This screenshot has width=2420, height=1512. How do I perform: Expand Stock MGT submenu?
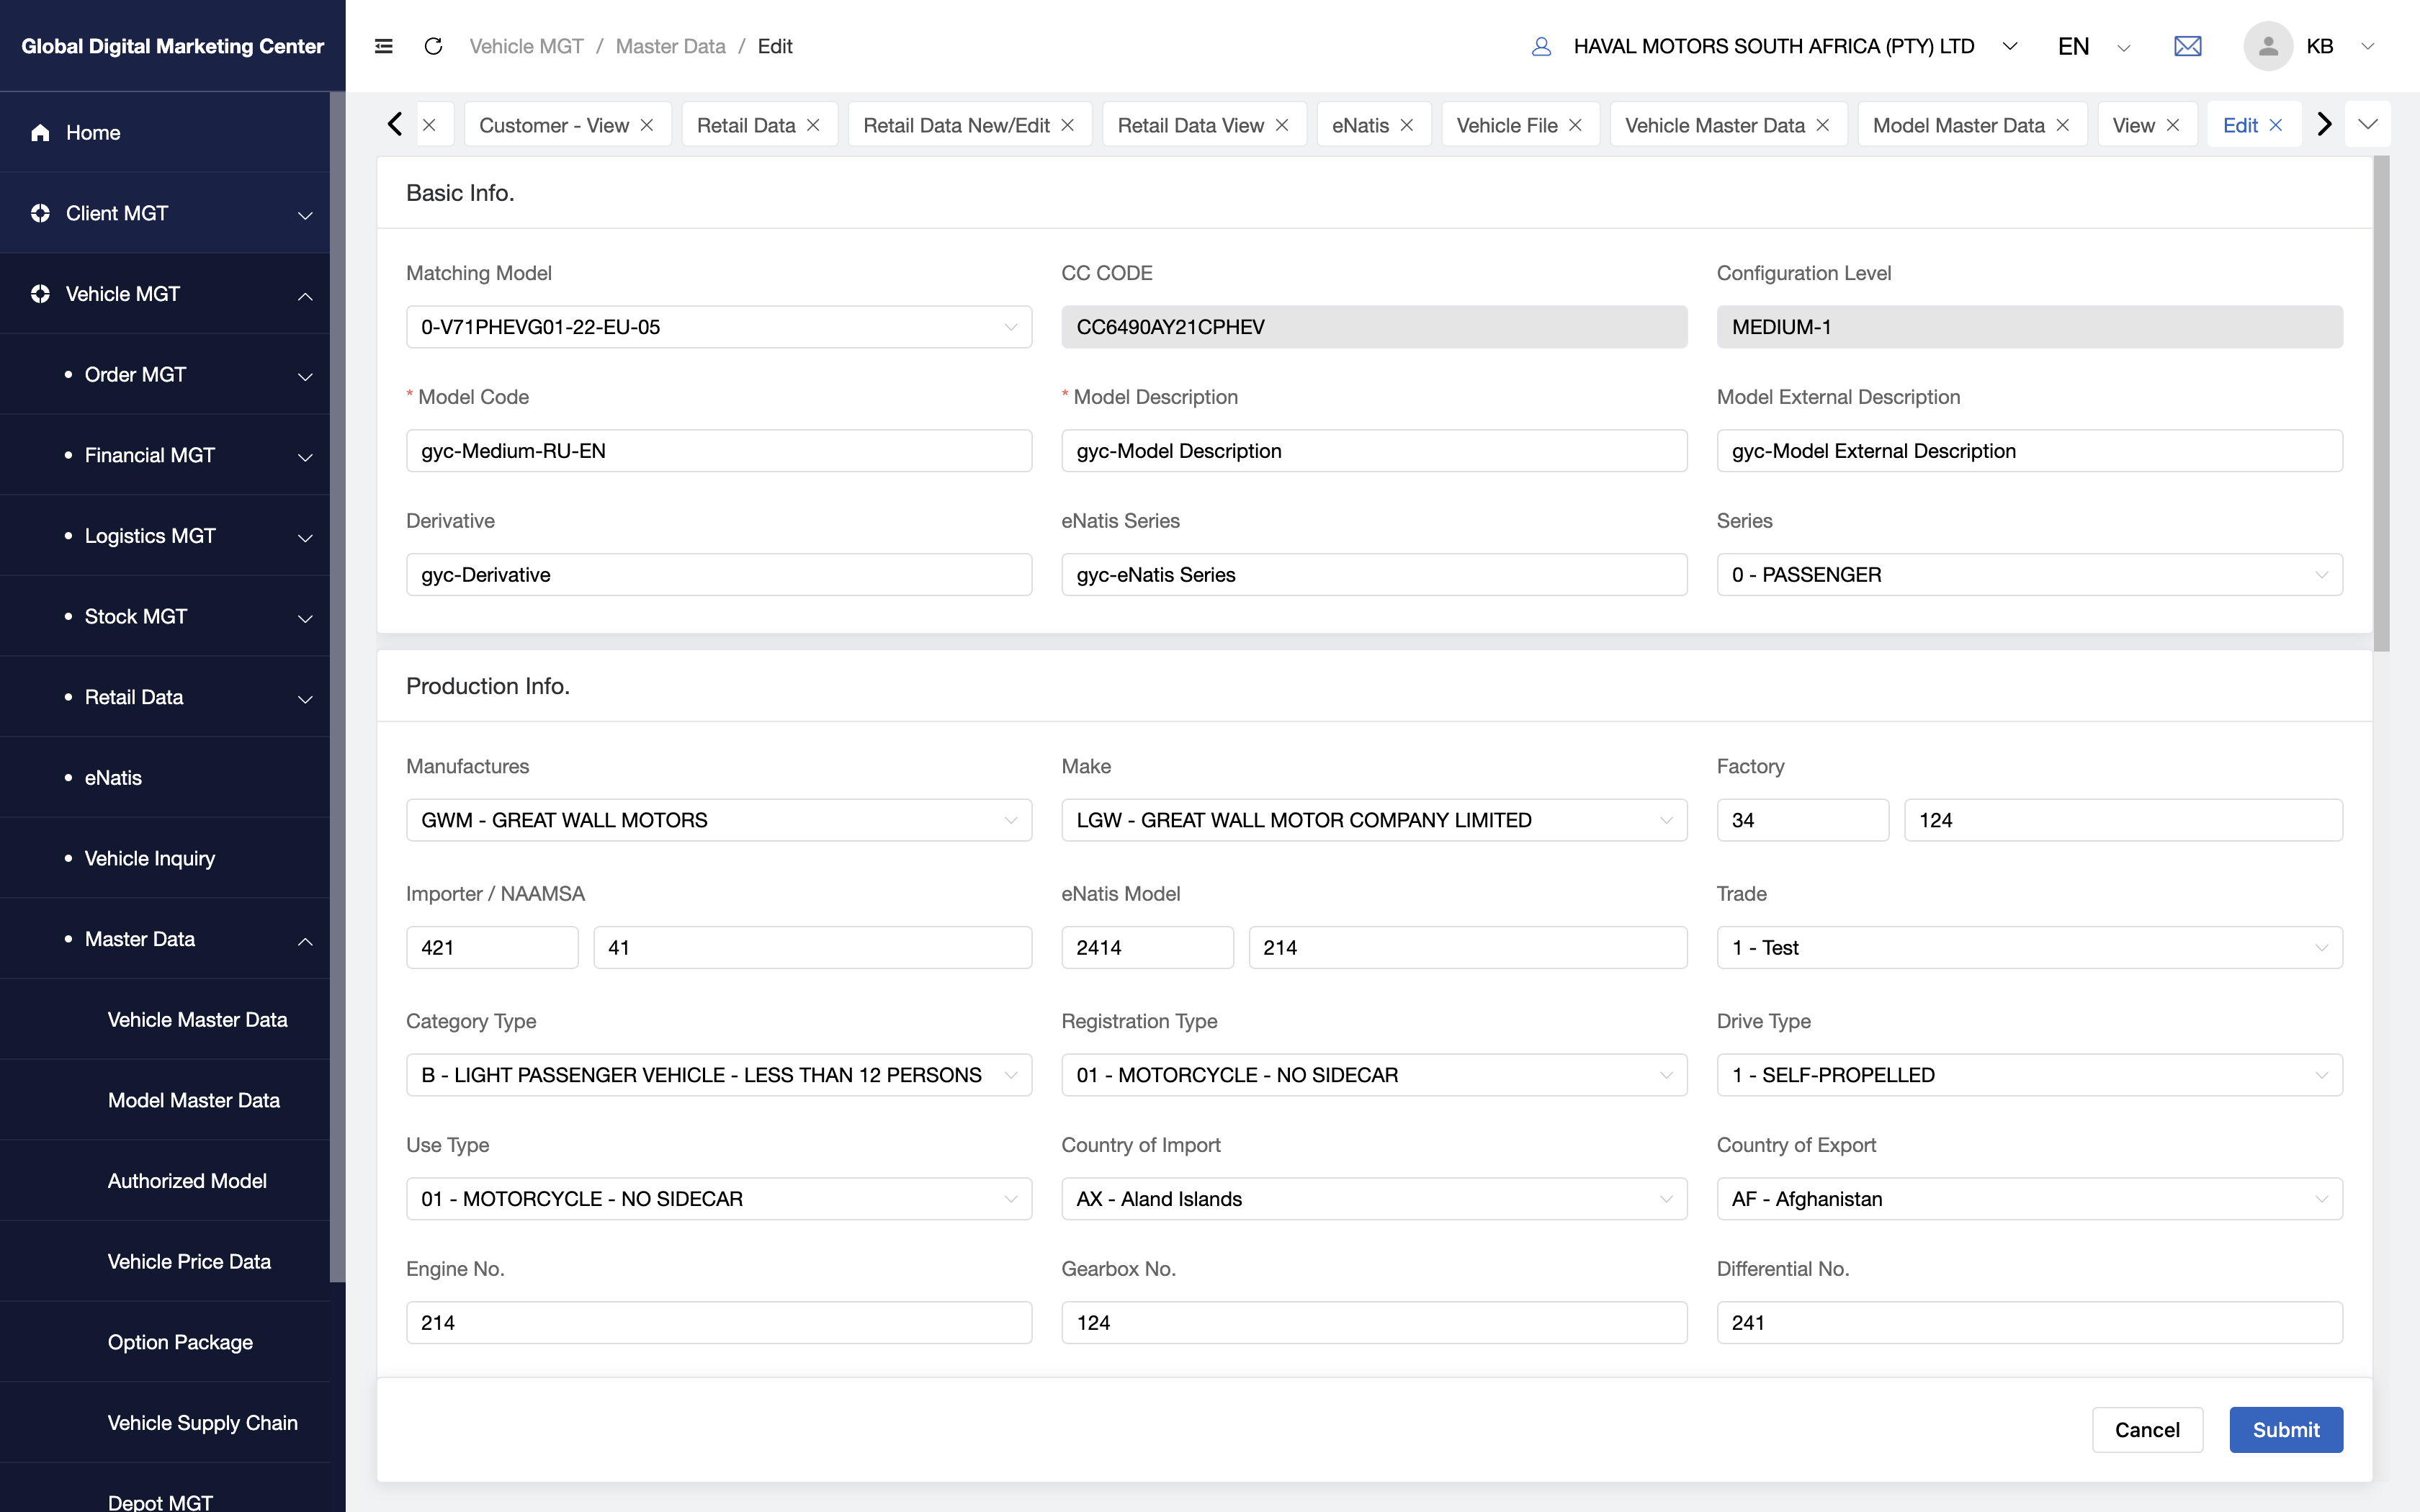(x=165, y=616)
